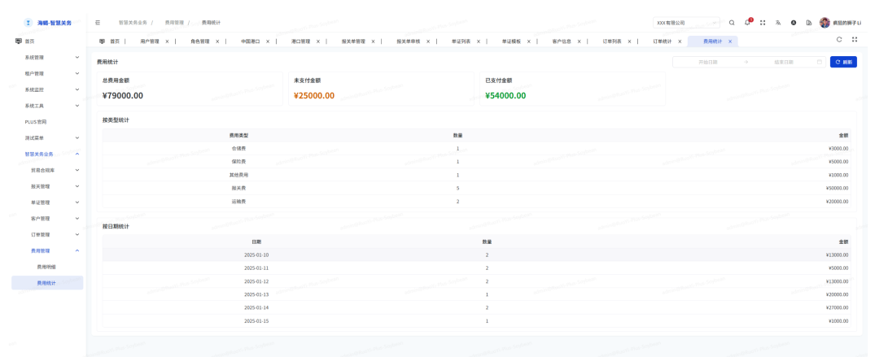Click the 2025-01-10 date row
Viewport: 879px width, 357px height.
(476, 255)
